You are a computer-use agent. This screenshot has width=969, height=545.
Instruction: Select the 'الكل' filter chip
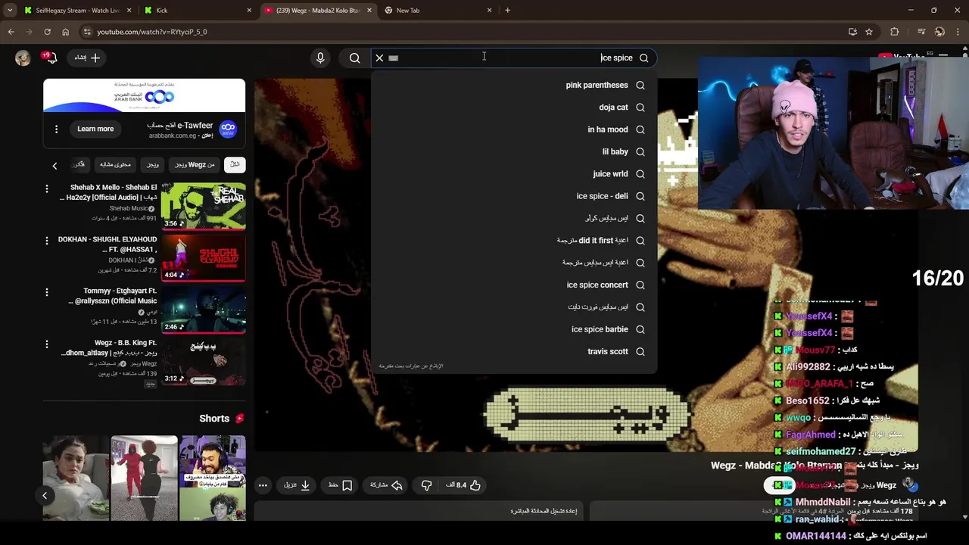coord(235,164)
